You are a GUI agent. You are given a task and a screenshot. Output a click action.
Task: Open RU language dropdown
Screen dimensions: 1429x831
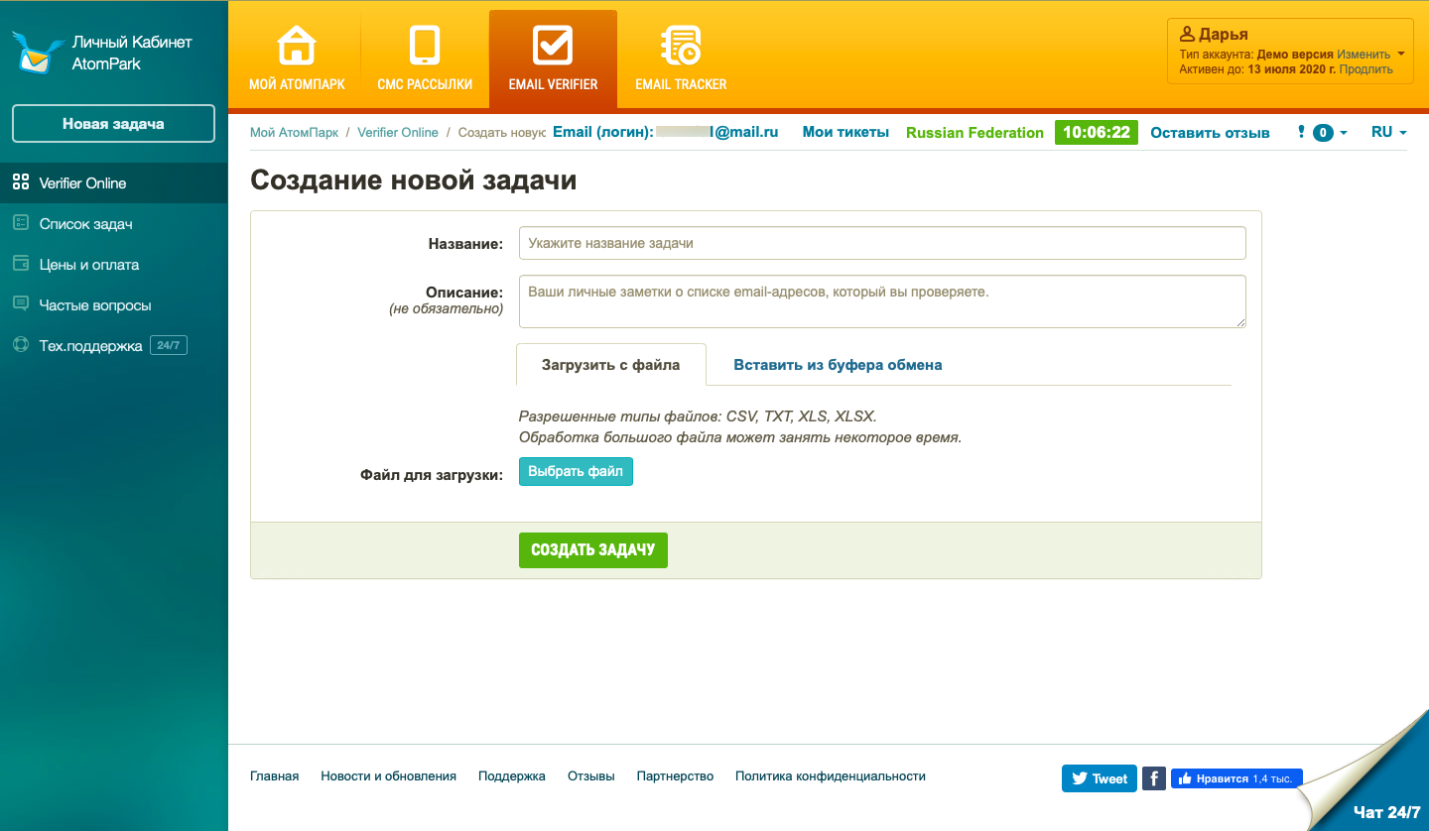click(1388, 132)
